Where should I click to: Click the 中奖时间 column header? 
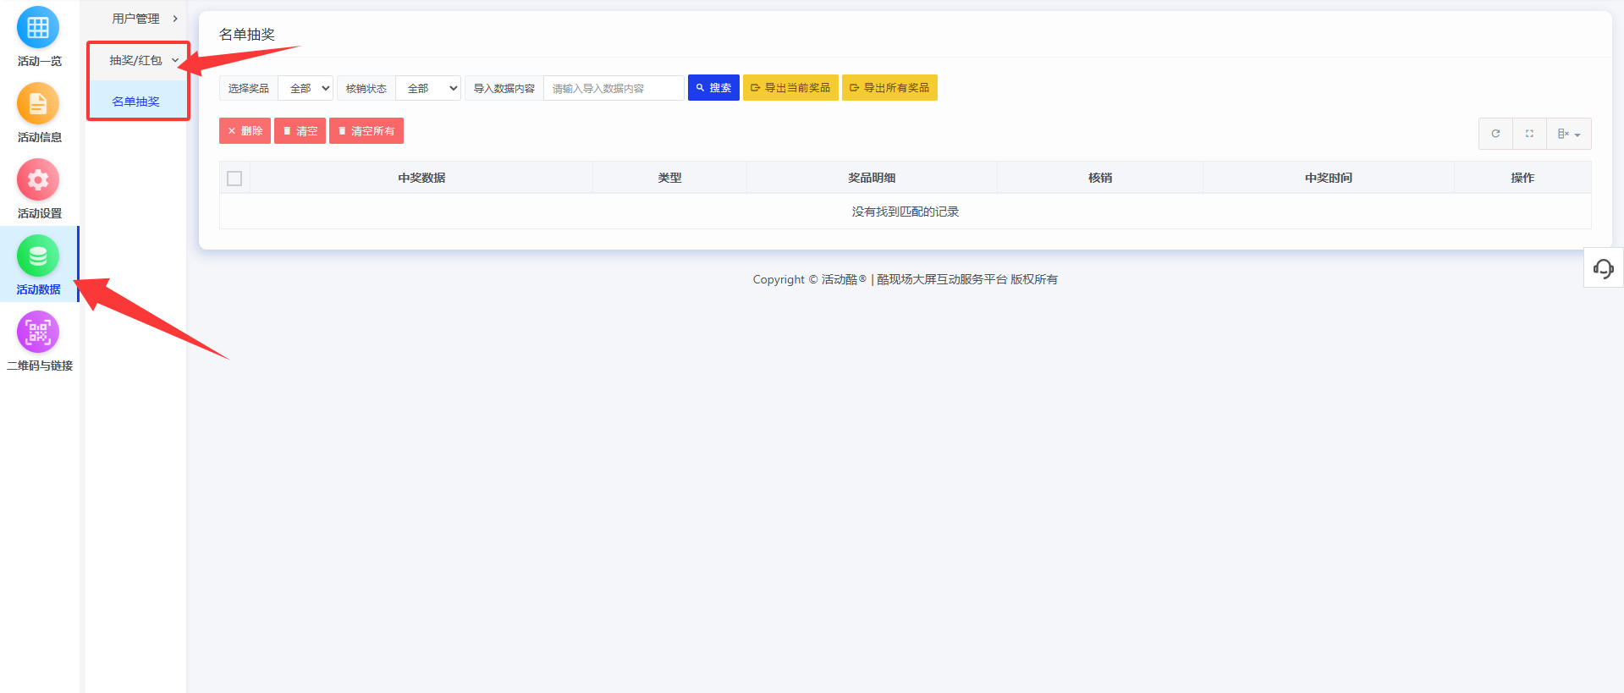(1329, 178)
